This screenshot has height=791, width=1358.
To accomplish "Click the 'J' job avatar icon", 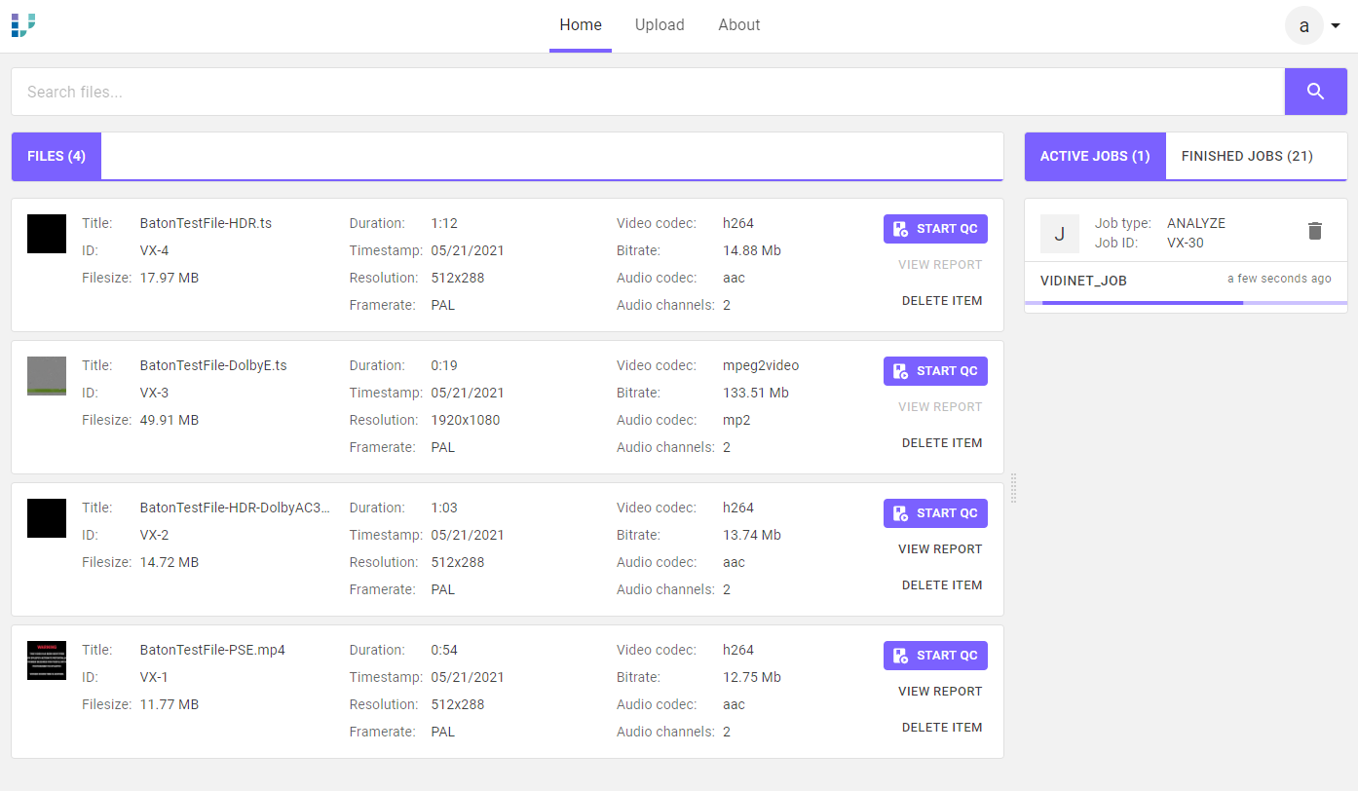I will click(x=1059, y=234).
